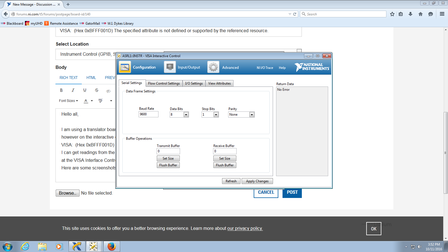
Task: Click the volume speaker icon in the system tray
Action: pyautogui.click(x=419, y=247)
